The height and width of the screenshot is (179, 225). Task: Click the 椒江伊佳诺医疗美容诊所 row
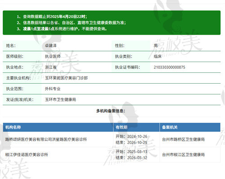[112, 155]
